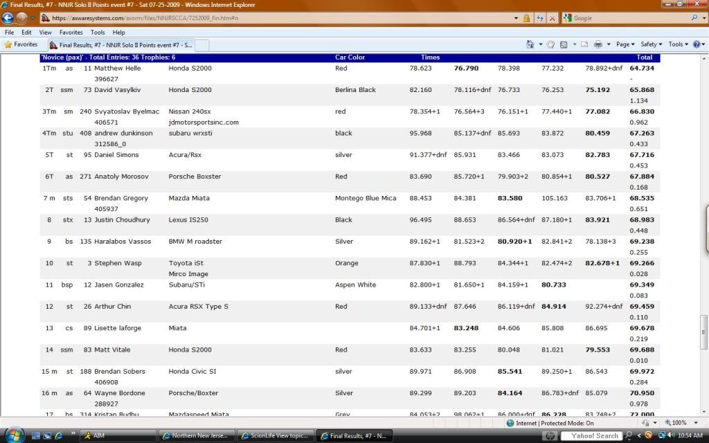Show hidden quick launch items chevron
This screenshot has height=443, width=709.
73,434
